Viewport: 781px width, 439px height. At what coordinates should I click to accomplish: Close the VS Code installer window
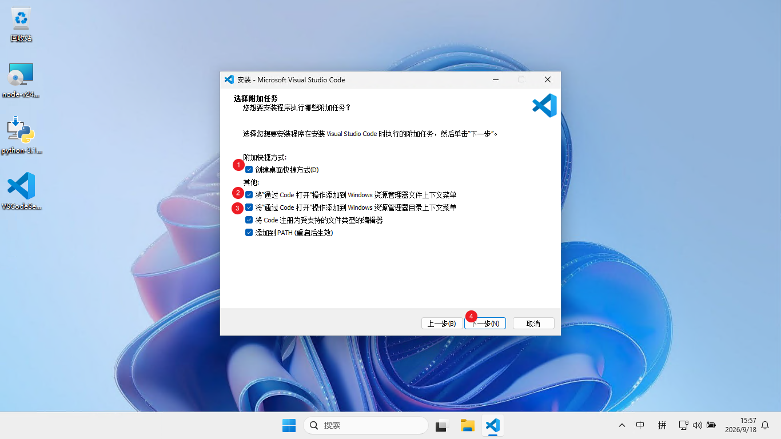pyautogui.click(x=547, y=79)
